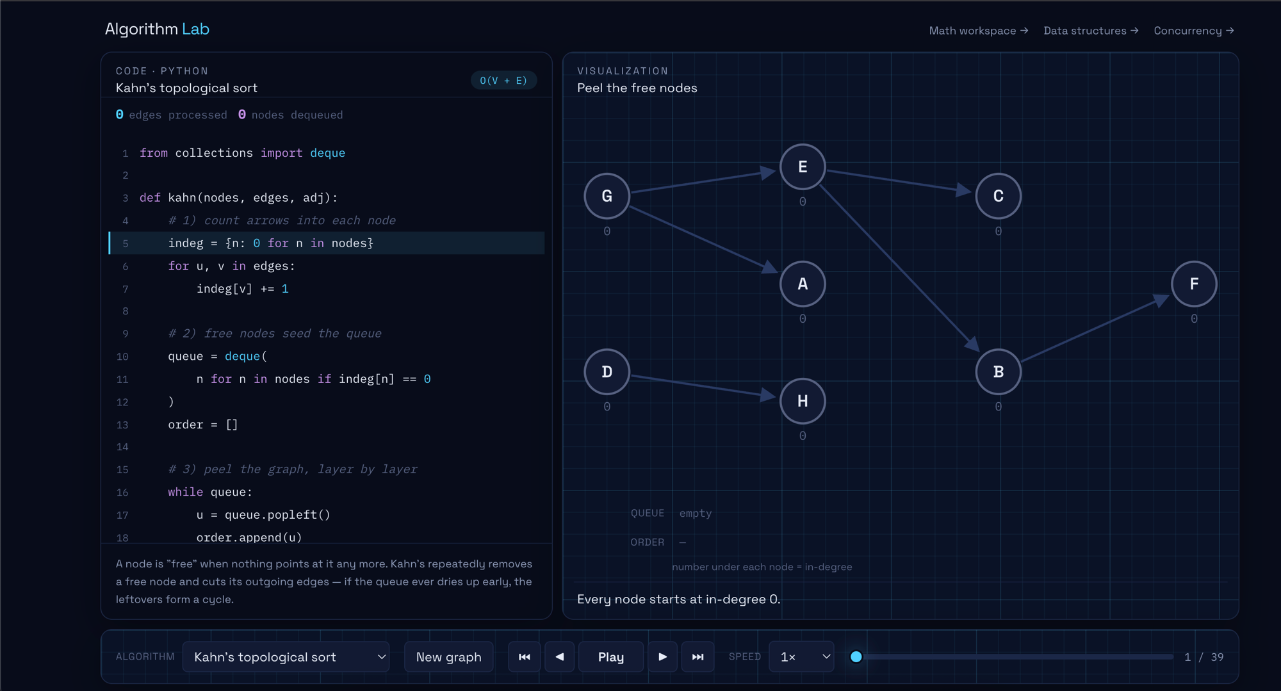Click the ORDER label
Image resolution: width=1281 pixels, height=691 pixels.
(x=647, y=542)
